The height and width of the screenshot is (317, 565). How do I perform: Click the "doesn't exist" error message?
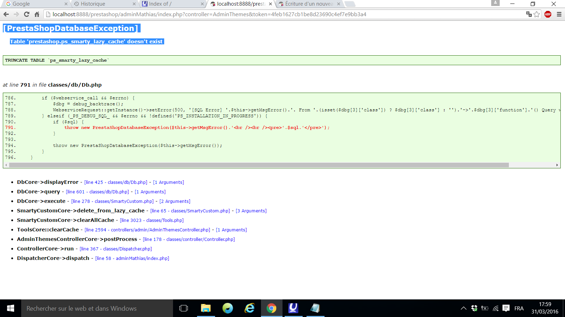click(87, 42)
